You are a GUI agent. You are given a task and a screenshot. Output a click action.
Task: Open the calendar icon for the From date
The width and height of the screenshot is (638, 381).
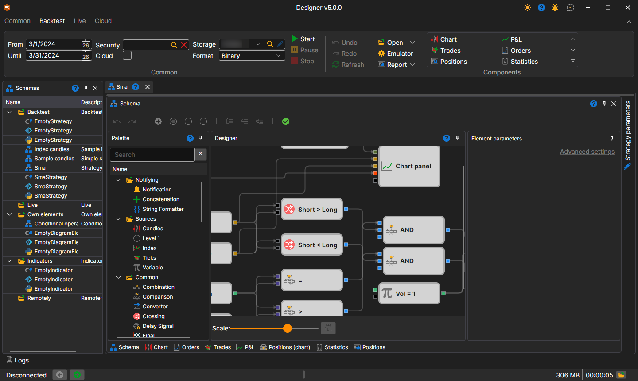tap(86, 44)
